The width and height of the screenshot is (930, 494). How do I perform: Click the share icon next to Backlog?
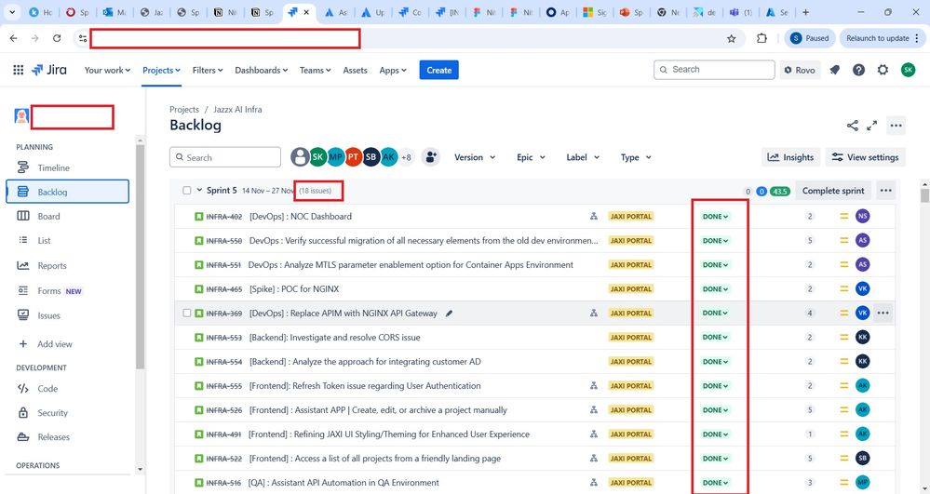pyautogui.click(x=853, y=126)
